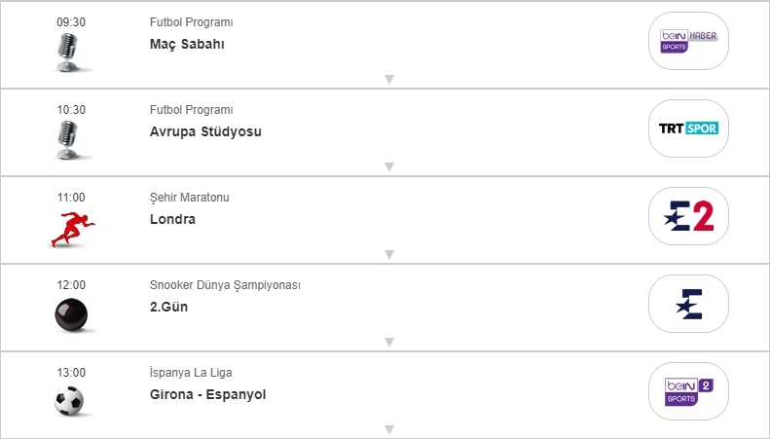Image resolution: width=771 pixels, height=439 pixels.
Task: Open the beIN Sports Haber channel logo
Action: pyautogui.click(x=688, y=41)
